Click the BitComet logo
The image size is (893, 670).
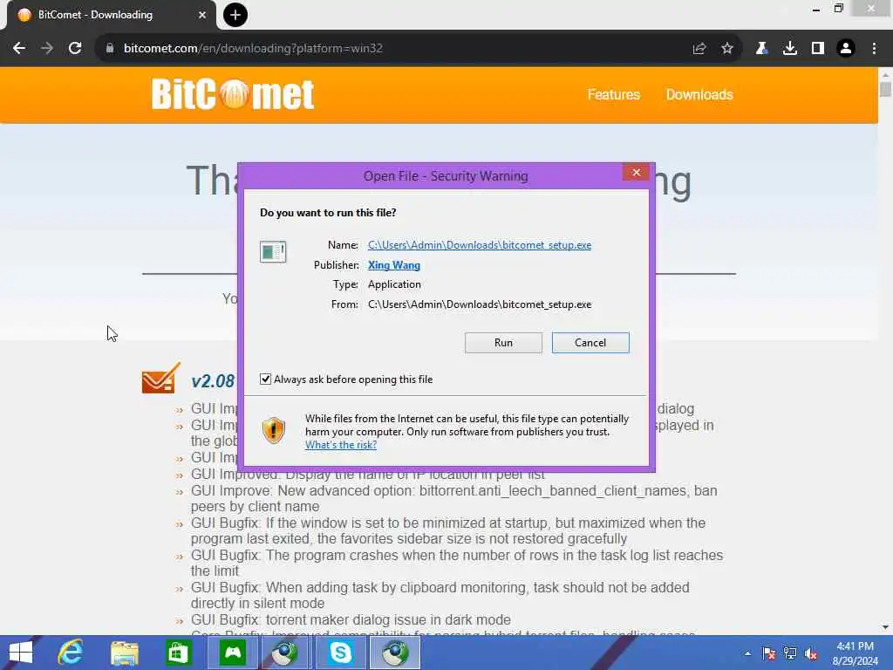[233, 93]
